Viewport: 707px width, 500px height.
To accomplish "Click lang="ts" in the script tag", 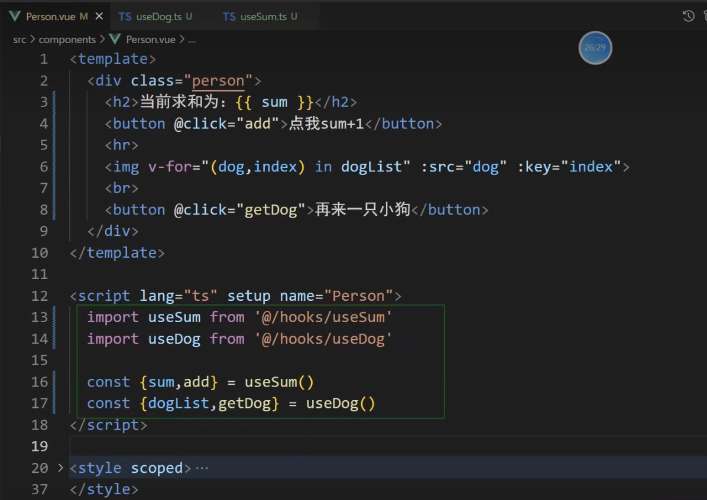I will click(x=179, y=296).
